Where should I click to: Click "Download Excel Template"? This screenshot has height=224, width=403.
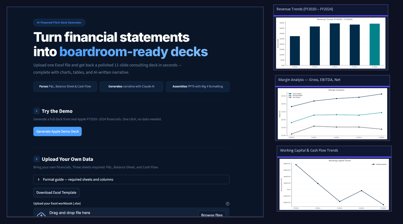[x=56, y=192]
